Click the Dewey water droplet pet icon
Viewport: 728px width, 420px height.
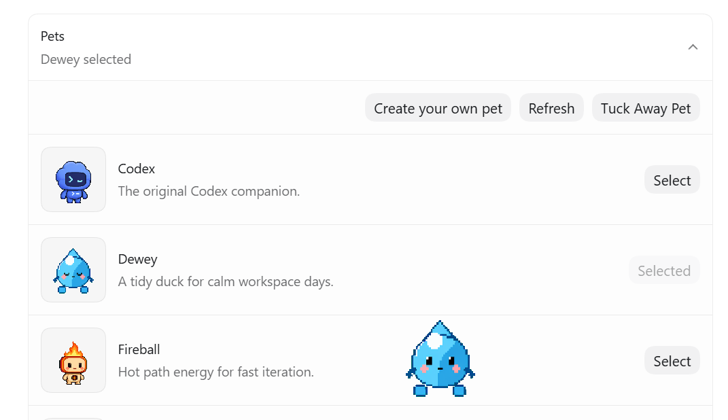(73, 270)
